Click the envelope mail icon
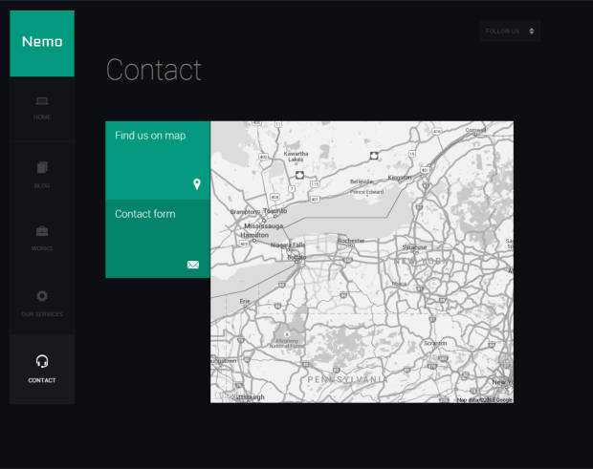The image size is (593, 469). (x=193, y=265)
